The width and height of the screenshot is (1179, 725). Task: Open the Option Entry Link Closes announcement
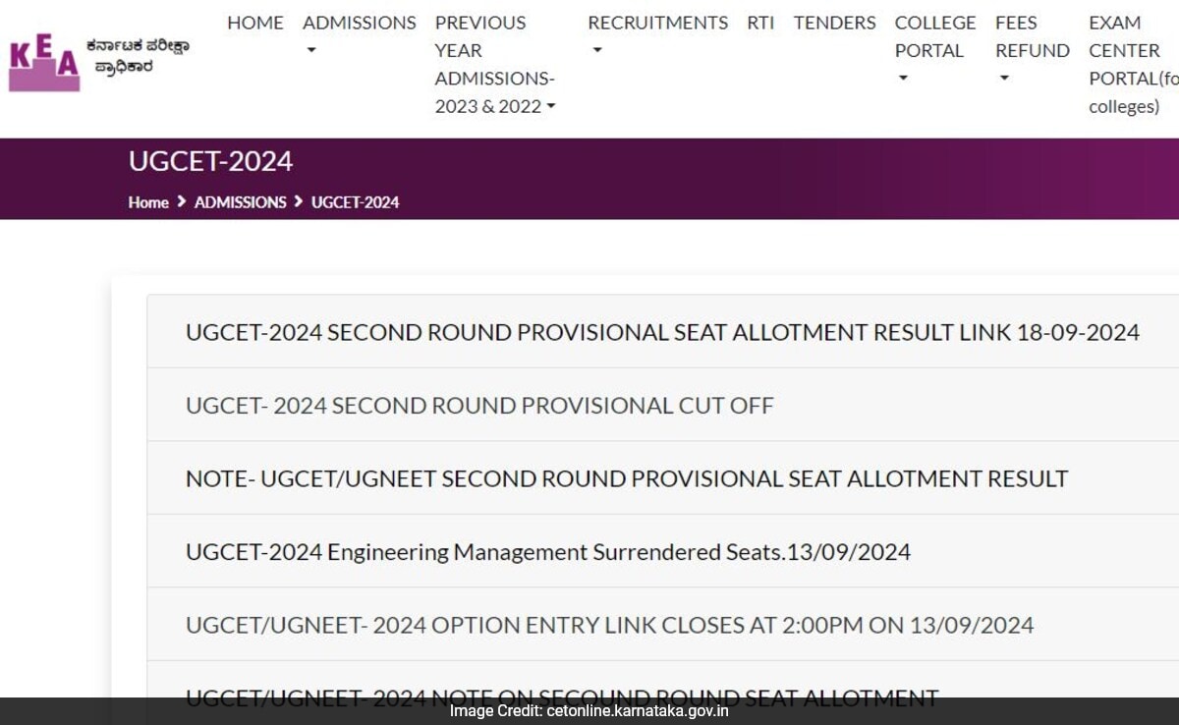pos(608,625)
